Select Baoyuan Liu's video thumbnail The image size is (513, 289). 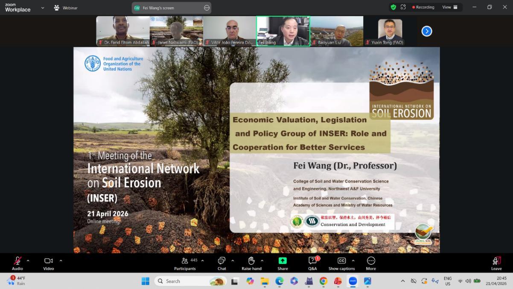point(336,31)
